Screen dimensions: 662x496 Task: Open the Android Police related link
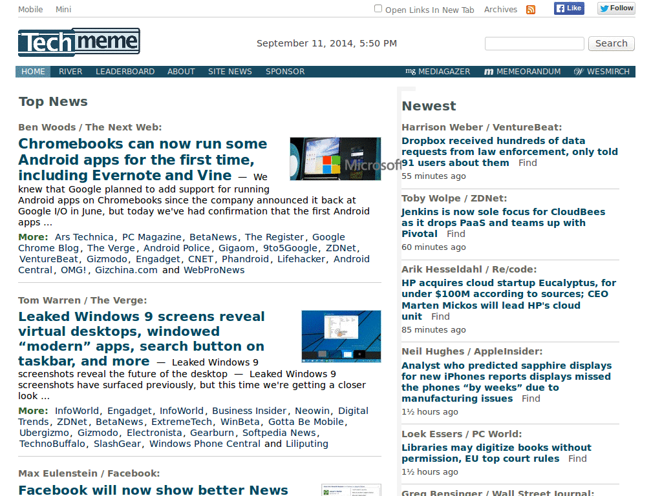176,248
